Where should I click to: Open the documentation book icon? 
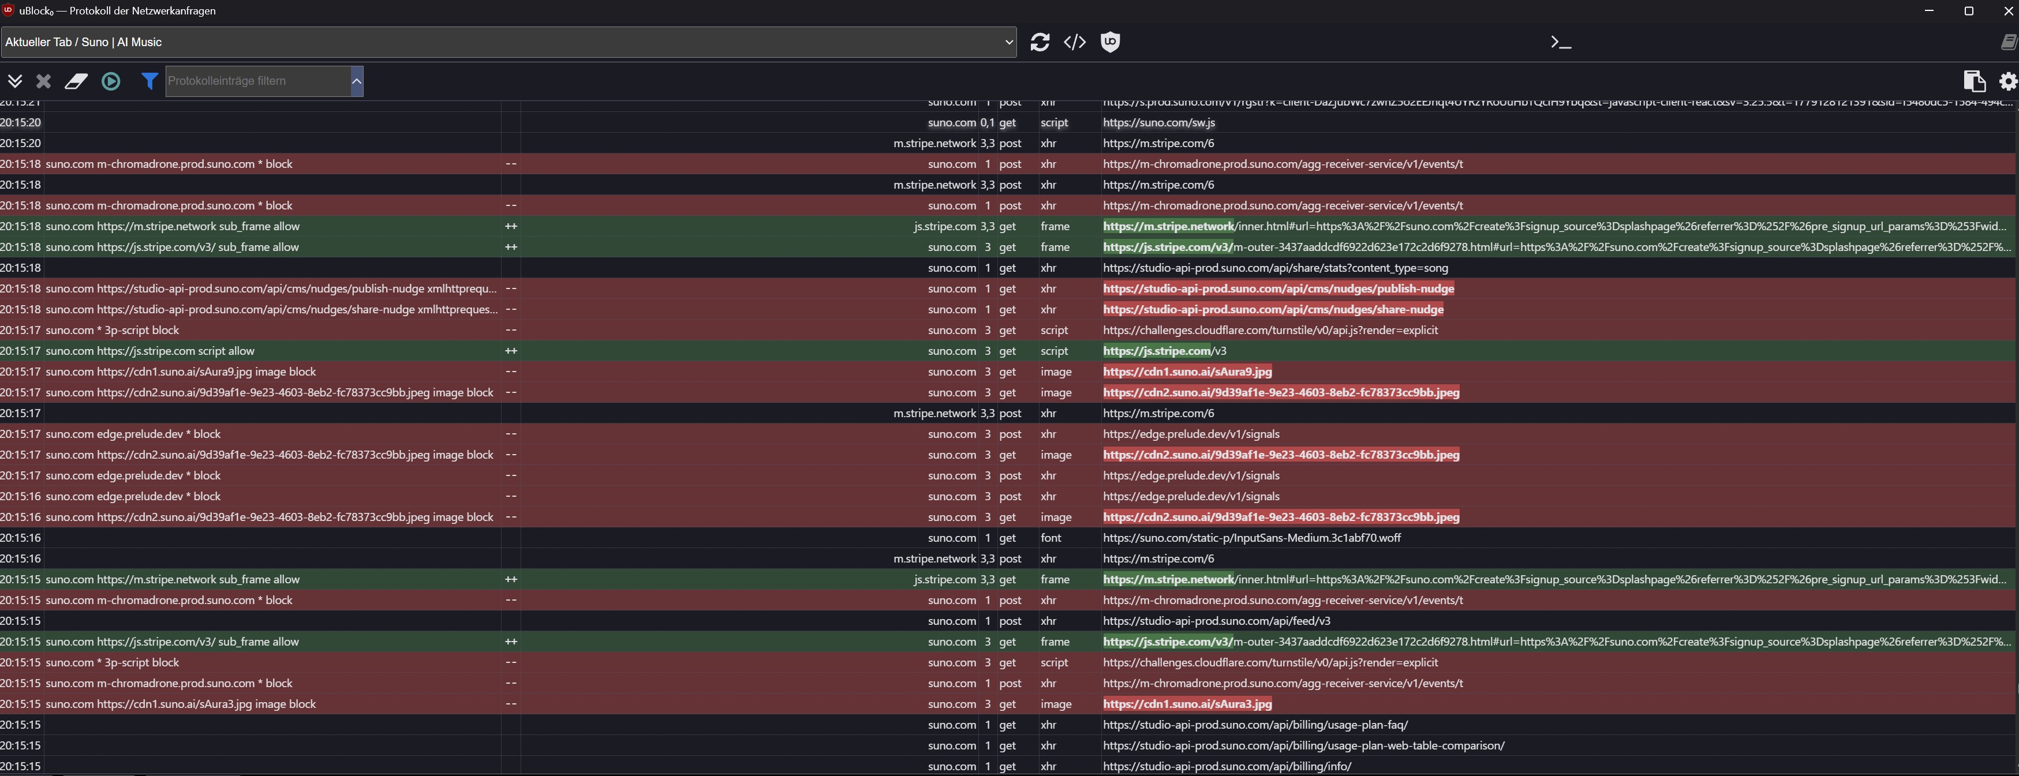pos(2009,42)
